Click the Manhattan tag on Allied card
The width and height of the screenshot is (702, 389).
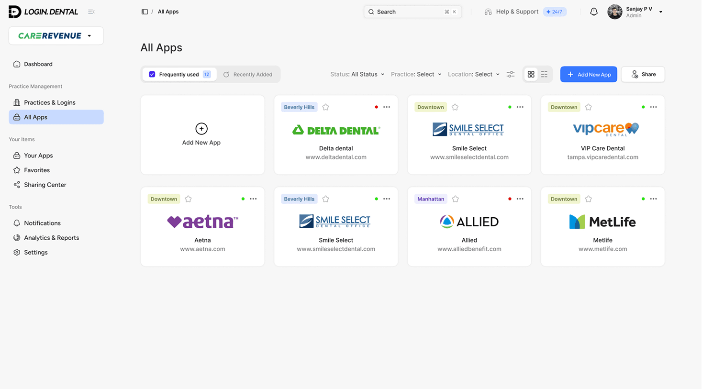[431, 199]
